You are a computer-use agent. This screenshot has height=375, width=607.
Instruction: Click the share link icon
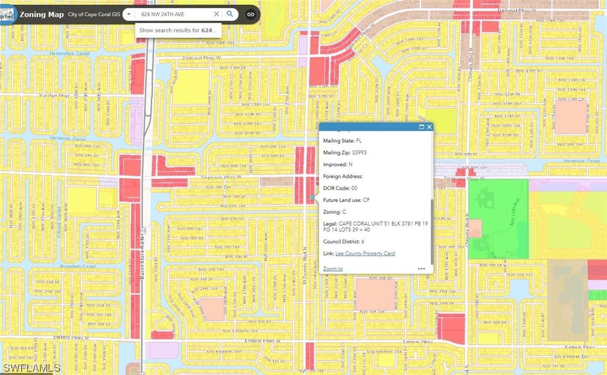click(x=251, y=15)
